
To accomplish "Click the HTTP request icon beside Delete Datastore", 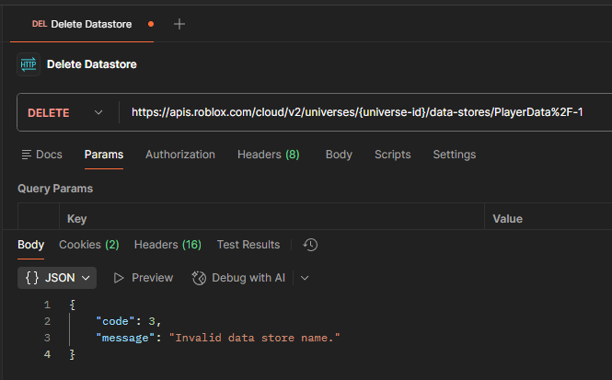I will pyautogui.click(x=29, y=64).
